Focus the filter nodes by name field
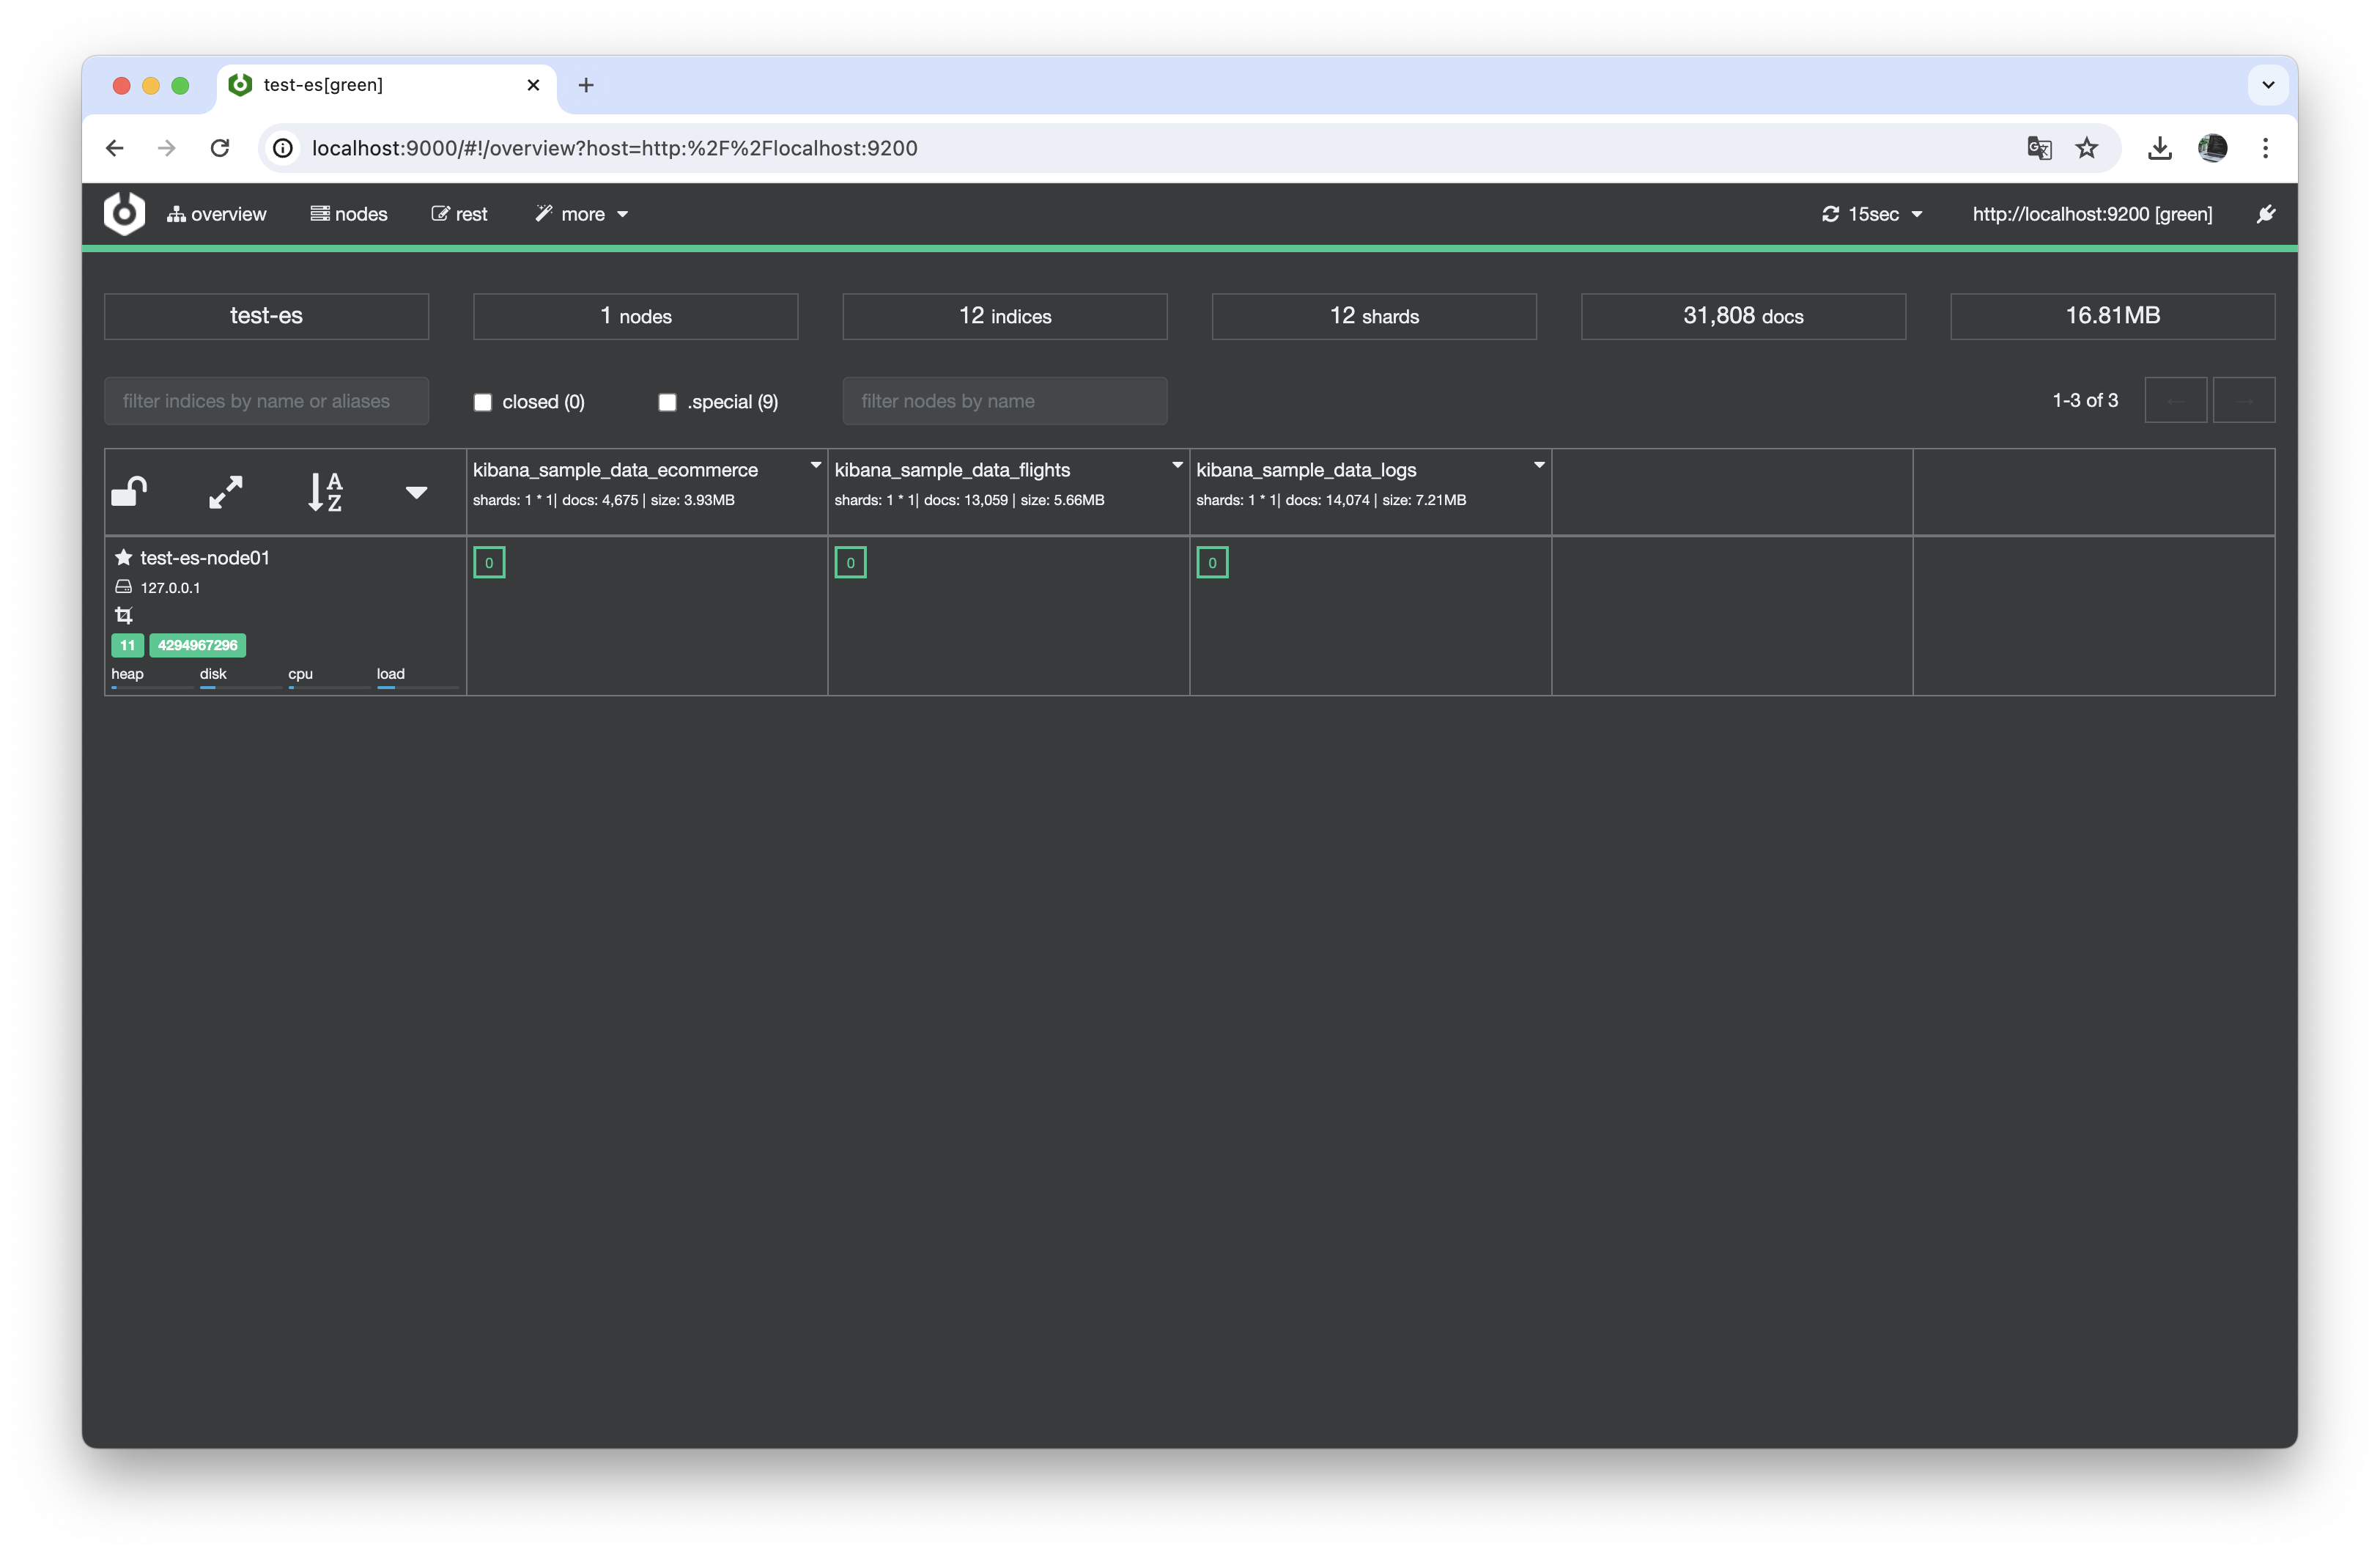The image size is (2380, 1557). [x=1004, y=401]
